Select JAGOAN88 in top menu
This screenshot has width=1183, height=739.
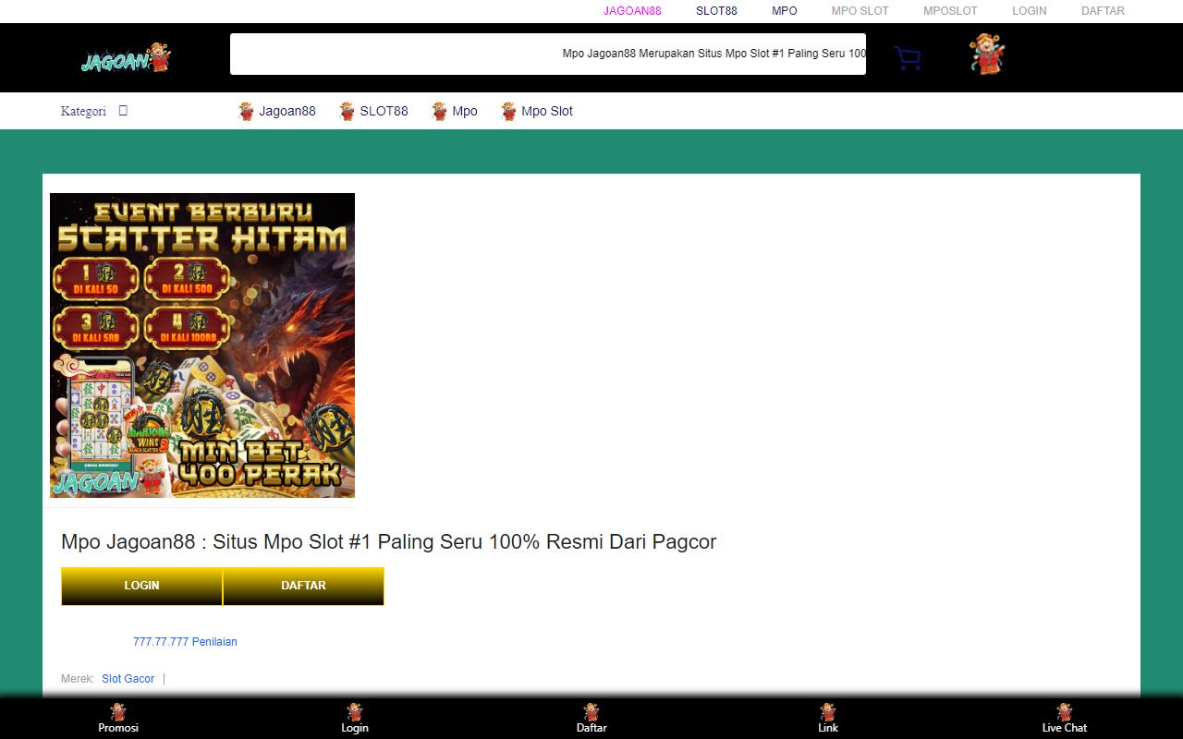click(632, 11)
